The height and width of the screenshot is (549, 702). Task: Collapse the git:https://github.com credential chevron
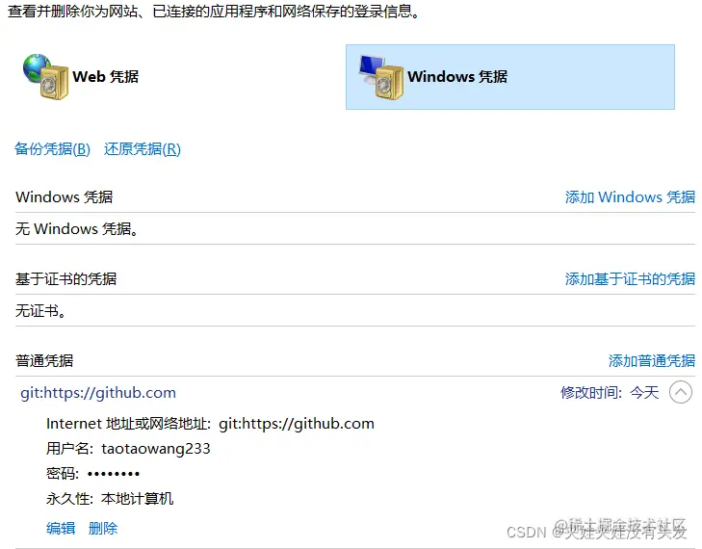click(681, 392)
